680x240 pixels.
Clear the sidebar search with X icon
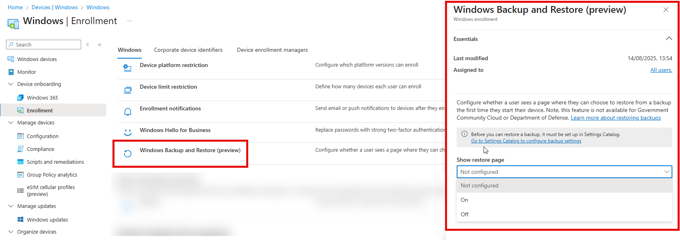point(88,45)
